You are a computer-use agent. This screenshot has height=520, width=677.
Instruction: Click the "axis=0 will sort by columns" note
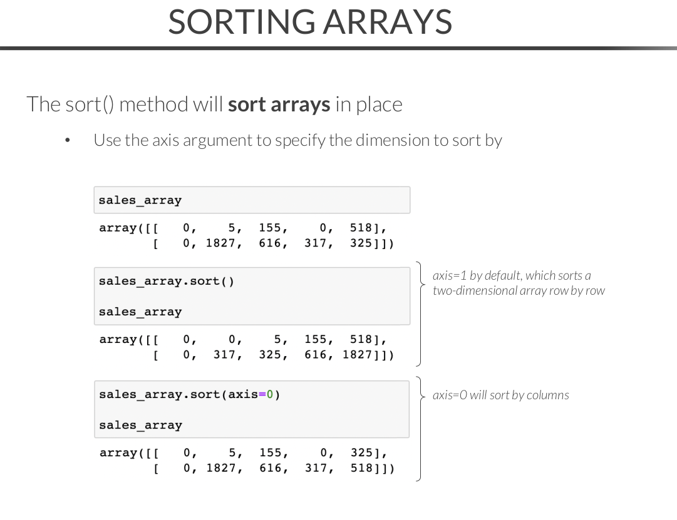(500, 395)
